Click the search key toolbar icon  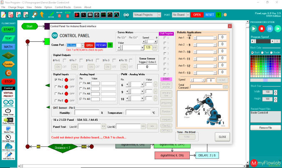point(34,15)
